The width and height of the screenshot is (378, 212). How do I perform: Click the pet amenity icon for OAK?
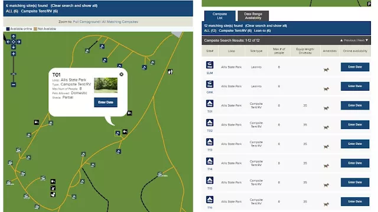(326, 89)
